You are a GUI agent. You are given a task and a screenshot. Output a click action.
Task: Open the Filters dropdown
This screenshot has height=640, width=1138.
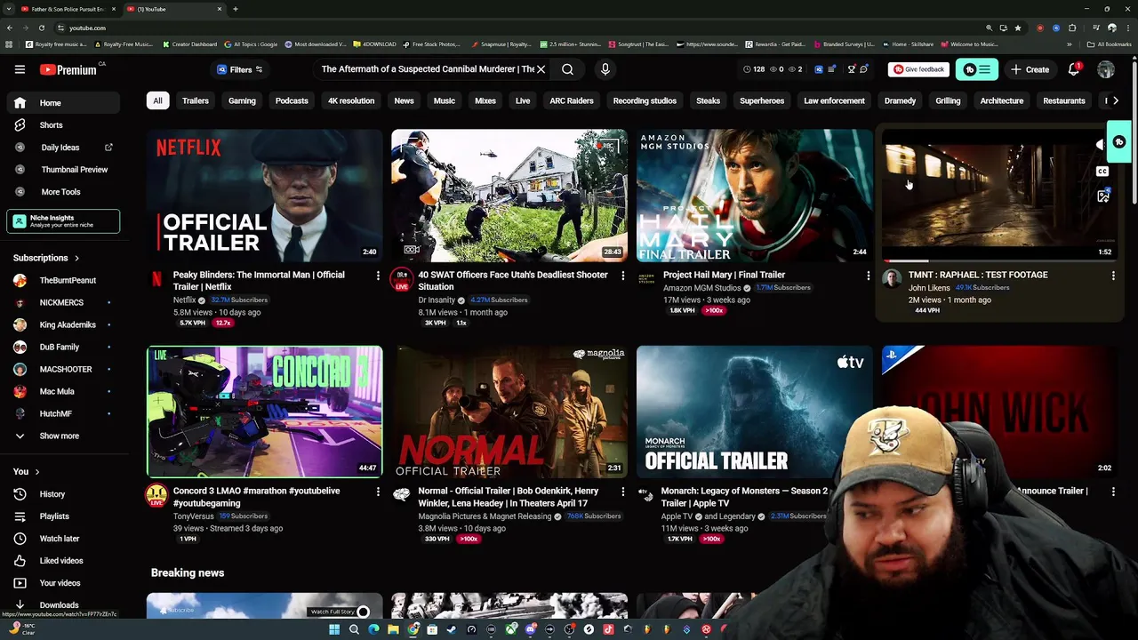tap(240, 69)
